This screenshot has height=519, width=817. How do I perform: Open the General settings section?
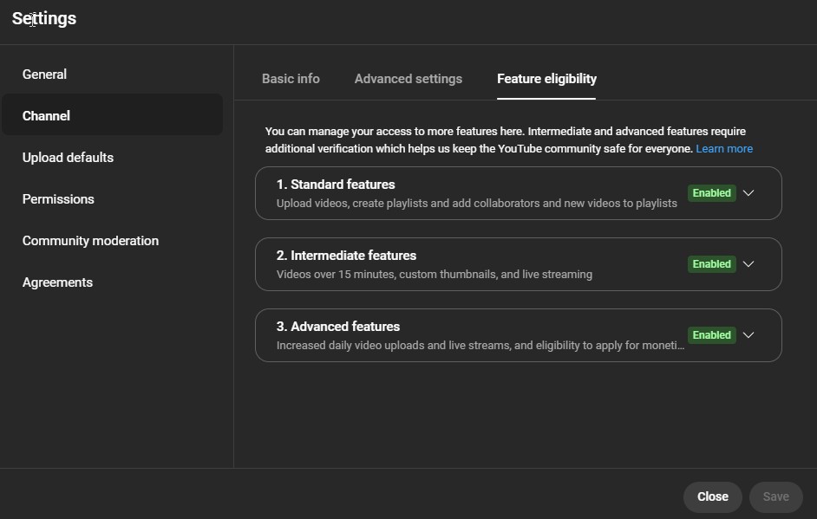(x=45, y=75)
